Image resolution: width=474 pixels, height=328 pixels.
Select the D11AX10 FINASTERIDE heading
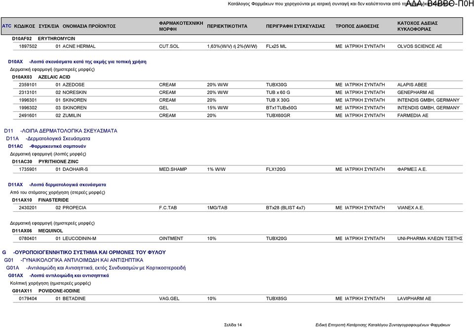pos(40,200)
